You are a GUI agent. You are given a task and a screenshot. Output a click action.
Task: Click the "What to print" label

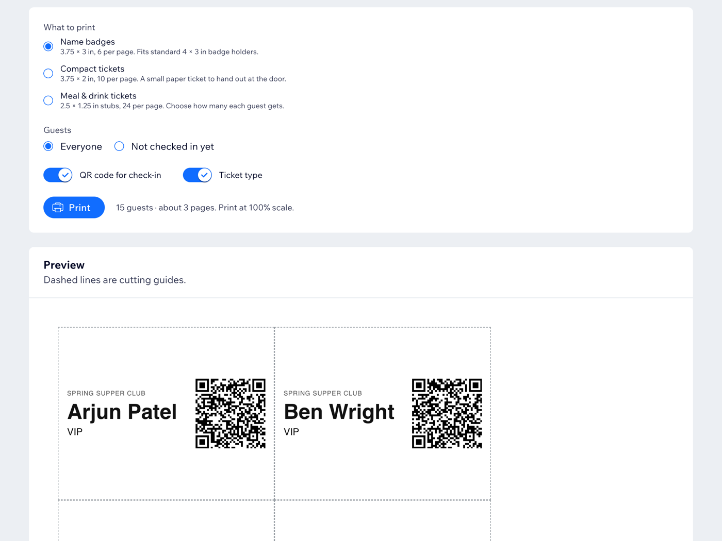click(69, 27)
